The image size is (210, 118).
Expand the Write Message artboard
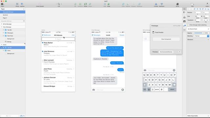coord(1,24)
